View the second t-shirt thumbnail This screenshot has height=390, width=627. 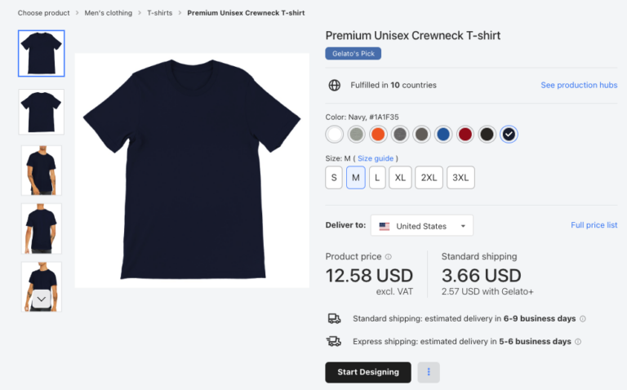(41, 112)
